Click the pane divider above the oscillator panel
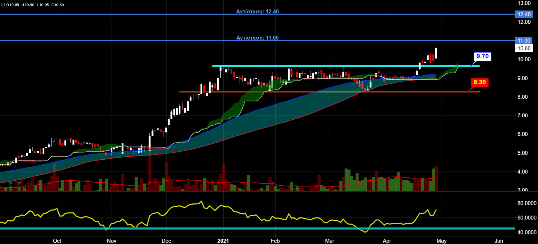Viewport: 538px width, 244px height. pyautogui.click(x=263, y=191)
